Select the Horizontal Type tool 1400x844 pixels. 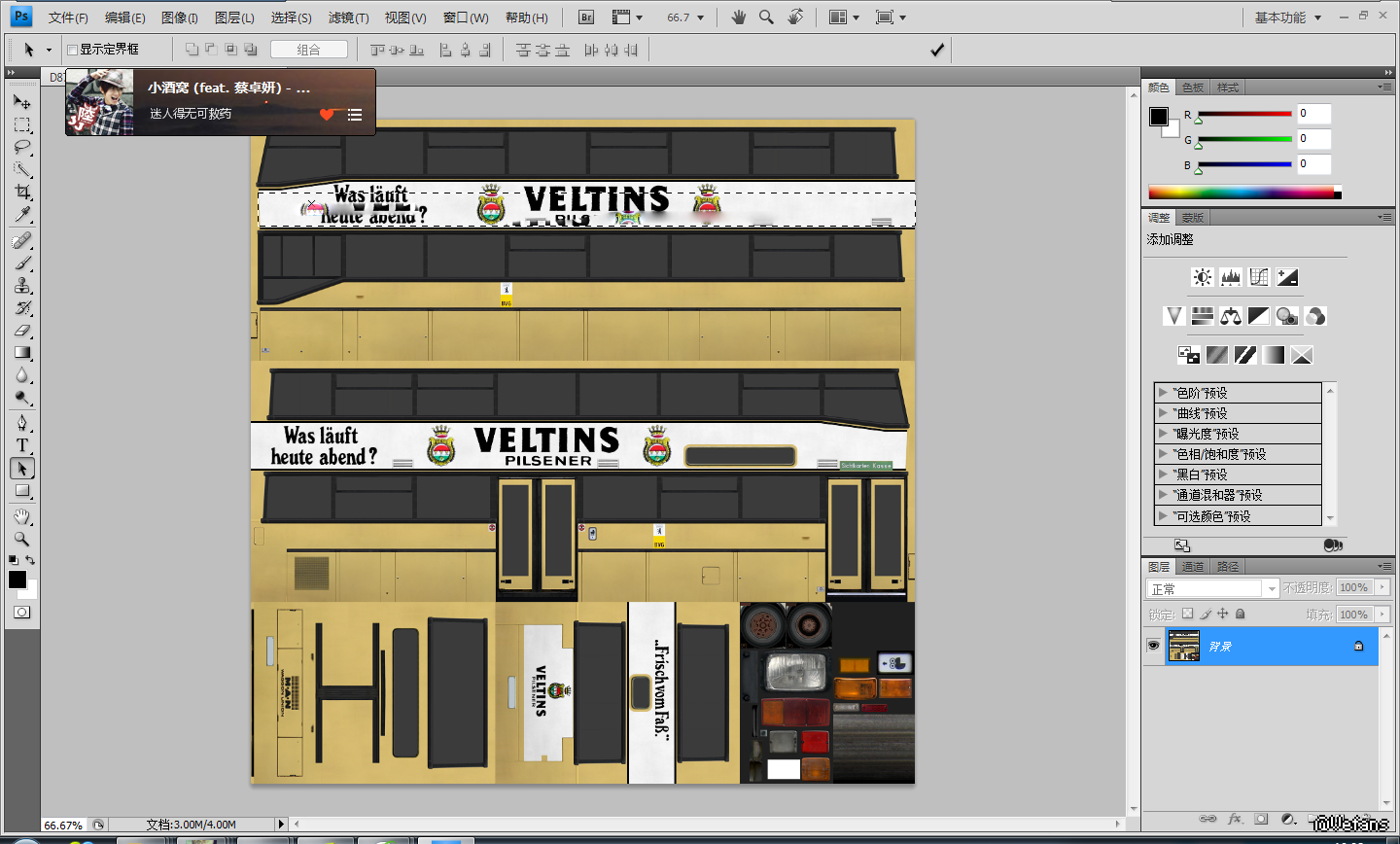(21, 445)
